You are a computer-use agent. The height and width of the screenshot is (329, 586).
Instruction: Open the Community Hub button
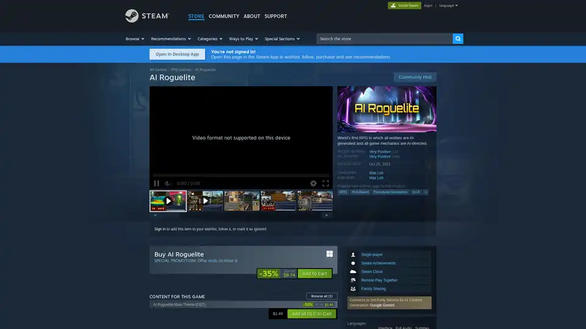tap(414, 77)
